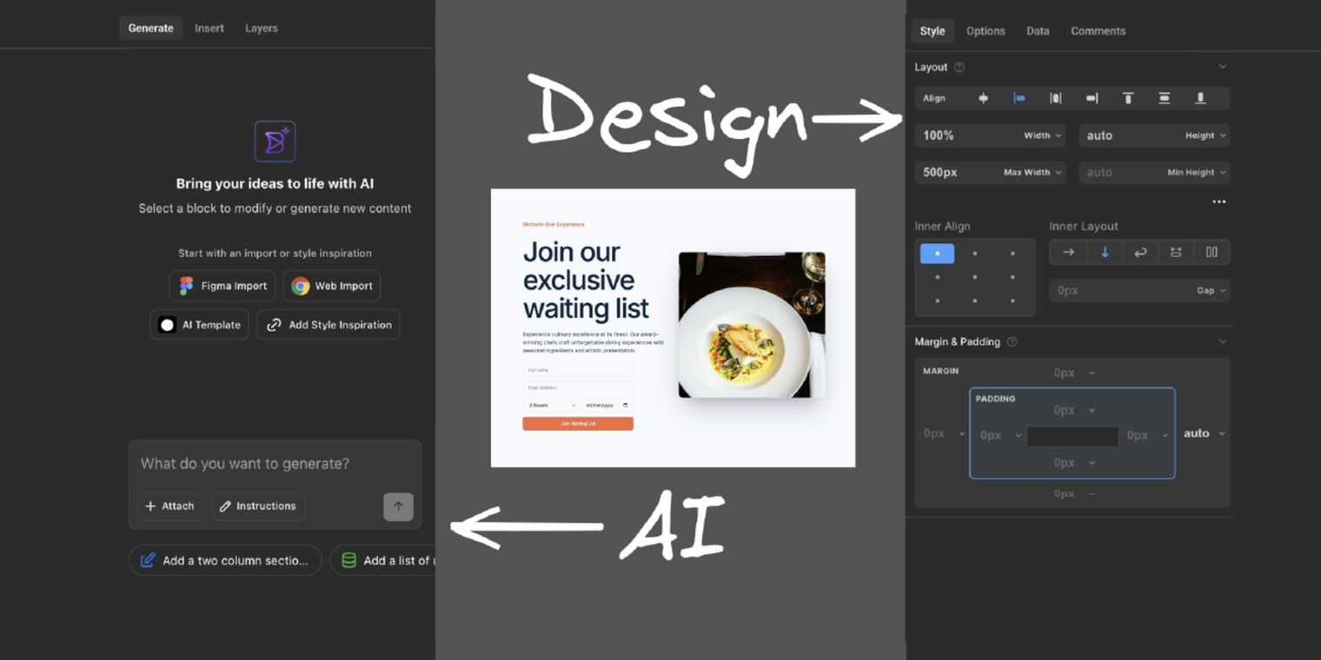Switch to the Options tab
Viewport: 1321px width, 660px height.
point(986,30)
